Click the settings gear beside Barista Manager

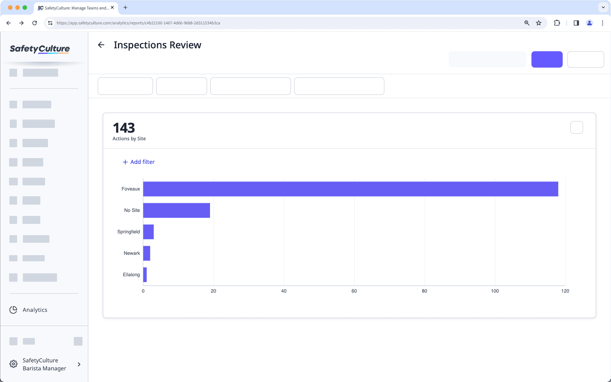(13, 364)
